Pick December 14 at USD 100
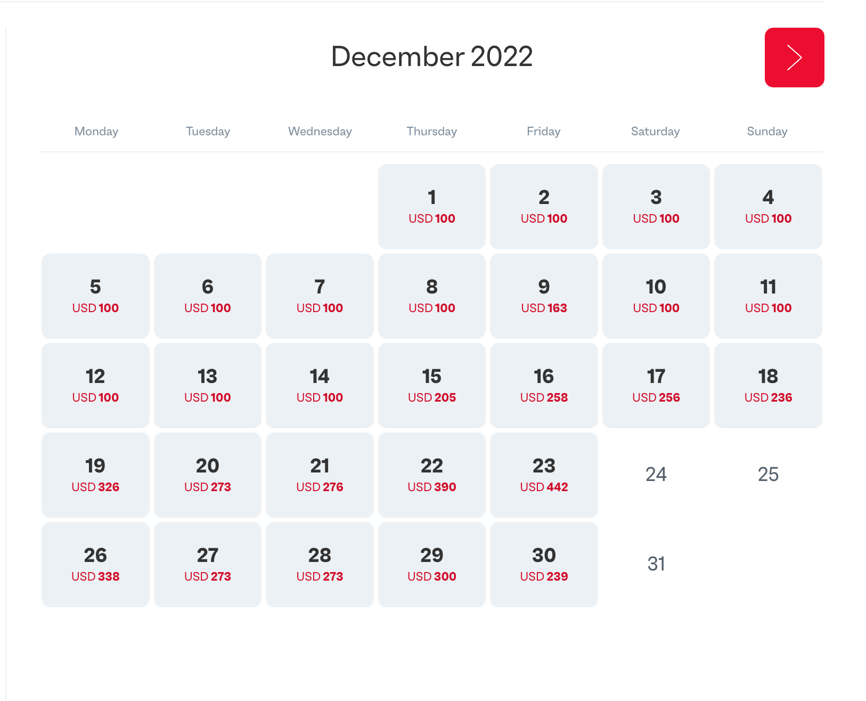Screen dimensions: 866x701 (x=320, y=386)
